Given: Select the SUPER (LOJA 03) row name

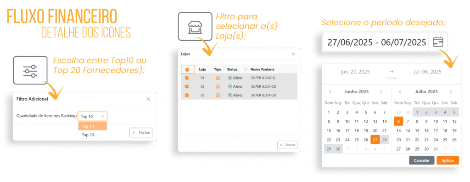Looking at the screenshot, I should [x=264, y=95].
